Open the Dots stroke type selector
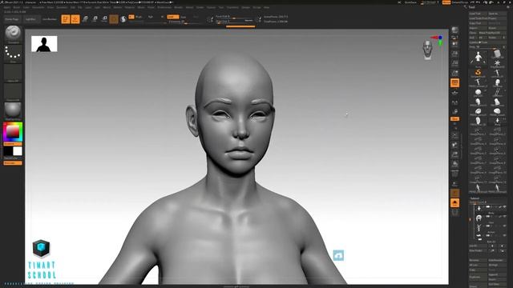The image size is (513, 288). pos(13,54)
